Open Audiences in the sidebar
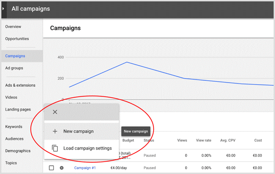 [x=14, y=139]
